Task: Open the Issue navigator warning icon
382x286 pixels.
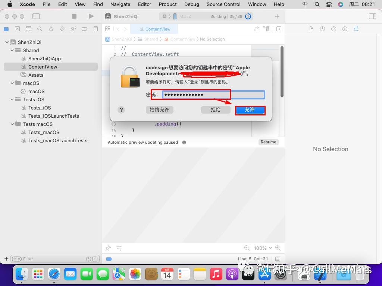Action: (x=51, y=29)
